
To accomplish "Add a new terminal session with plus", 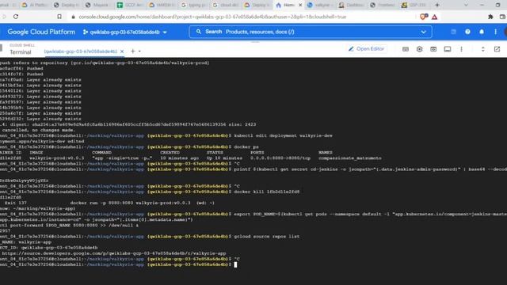I will (132, 51).
